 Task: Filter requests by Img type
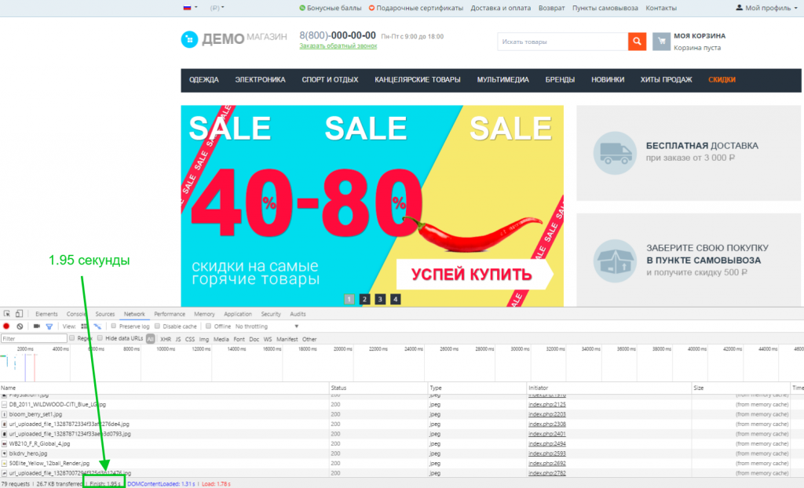pos(204,340)
